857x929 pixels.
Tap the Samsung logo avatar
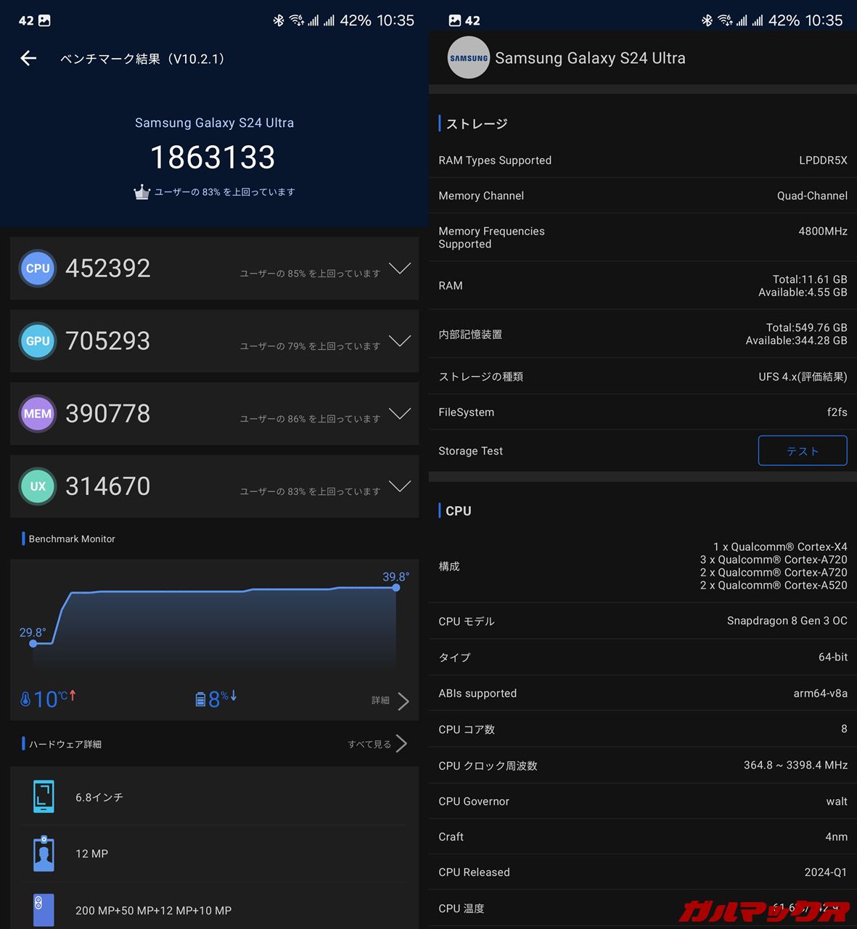click(468, 58)
